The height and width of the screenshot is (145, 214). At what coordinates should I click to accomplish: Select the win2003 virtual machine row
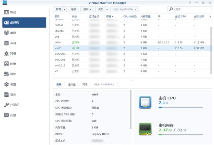coord(132,54)
